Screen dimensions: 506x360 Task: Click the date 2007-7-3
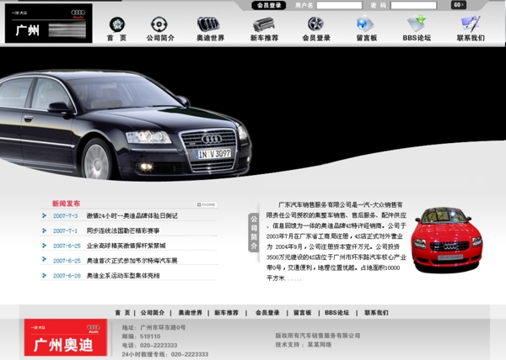pos(66,216)
